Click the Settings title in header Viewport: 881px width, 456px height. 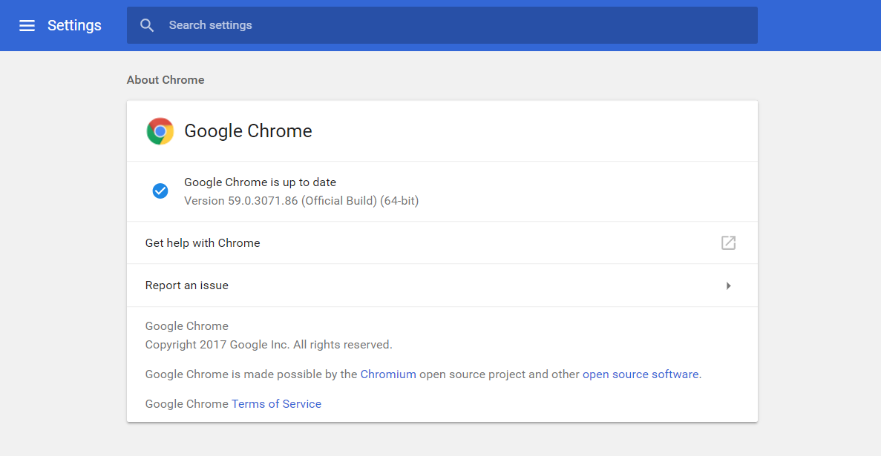tap(74, 25)
